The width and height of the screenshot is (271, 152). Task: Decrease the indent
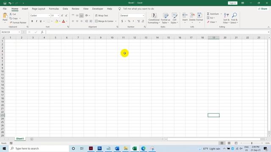(x=86, y=21)
